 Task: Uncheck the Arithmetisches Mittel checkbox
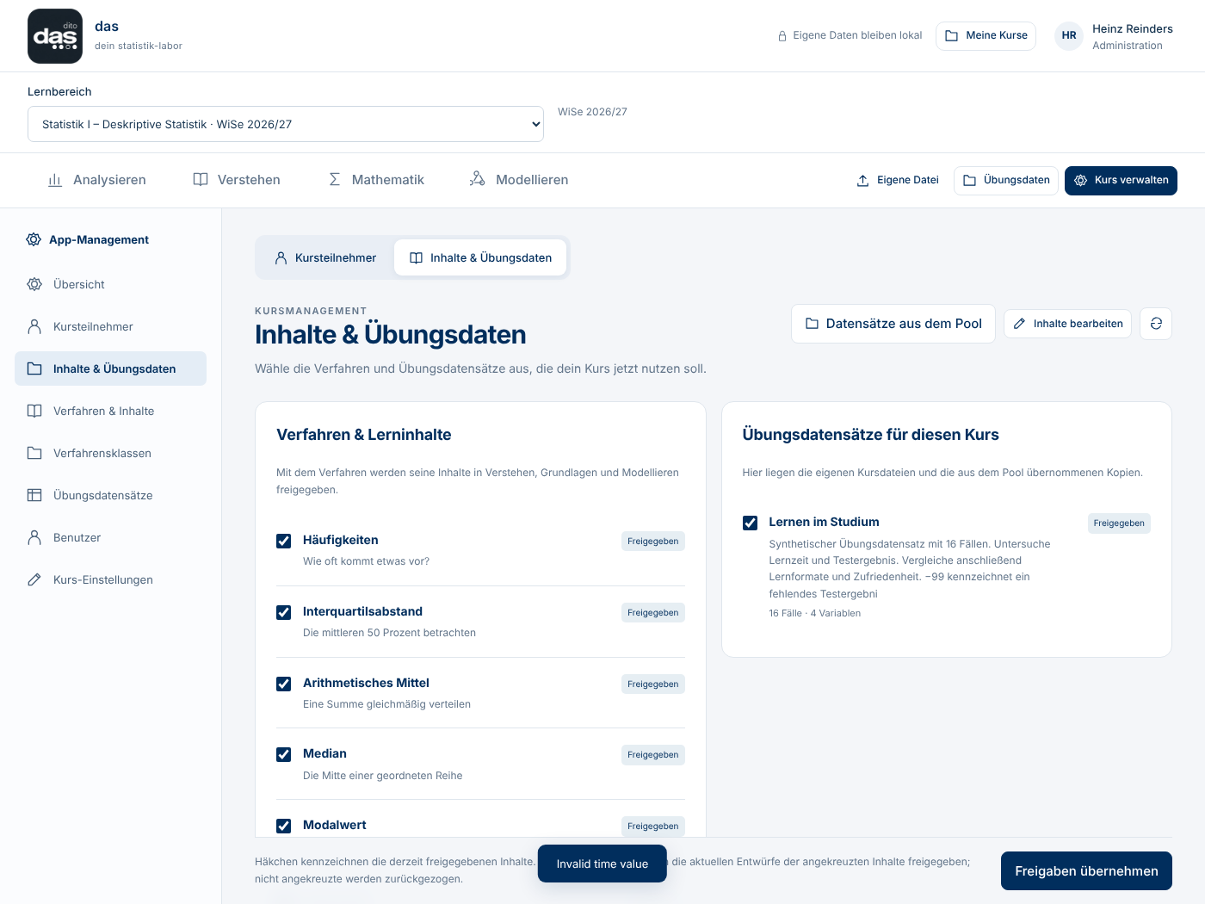coord(283,684)
